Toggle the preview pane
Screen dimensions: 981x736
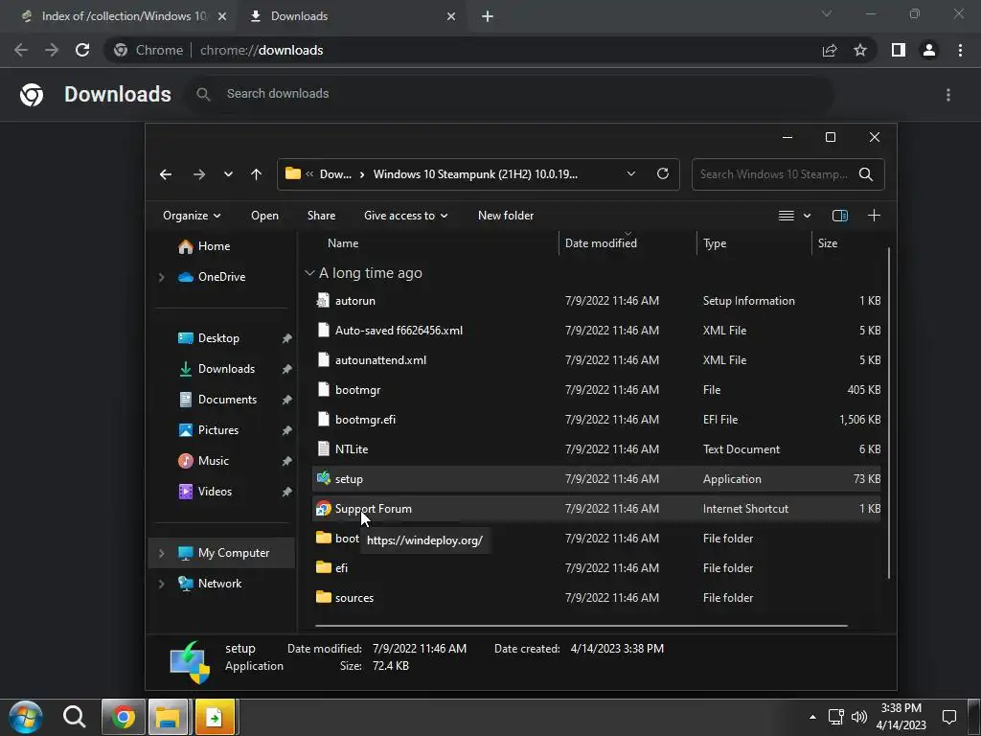pos(839,216)
